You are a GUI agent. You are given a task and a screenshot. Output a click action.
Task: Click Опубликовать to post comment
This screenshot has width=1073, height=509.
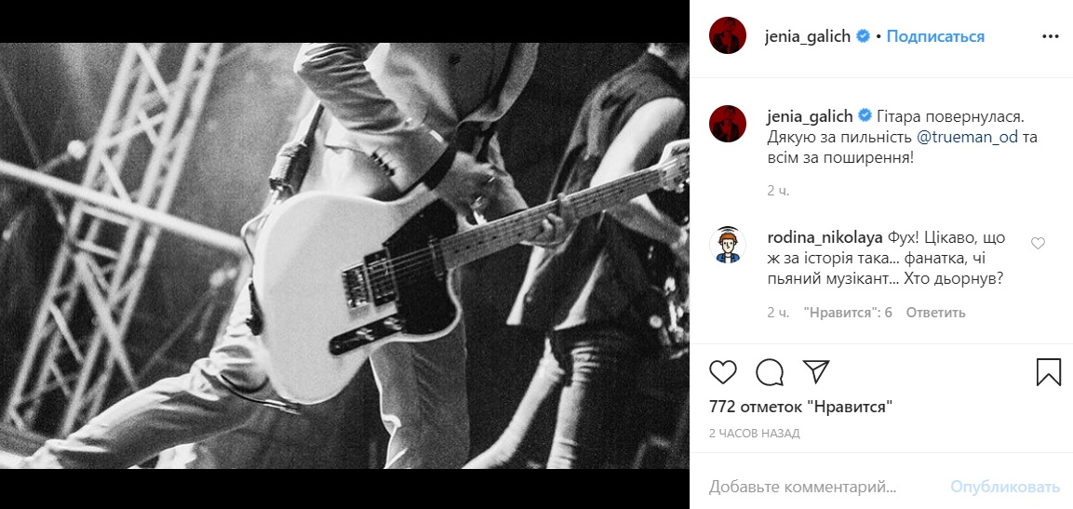tap(1004, 487)
